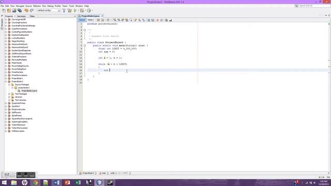Click the New Project toolbar icon
Image resolution: width=331 pixels, height=186 pixels.
click(9, 10)
